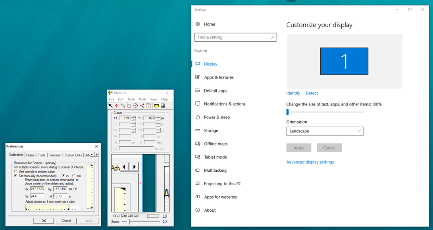Switch calibration units to cm.

(x=74, y=176)
